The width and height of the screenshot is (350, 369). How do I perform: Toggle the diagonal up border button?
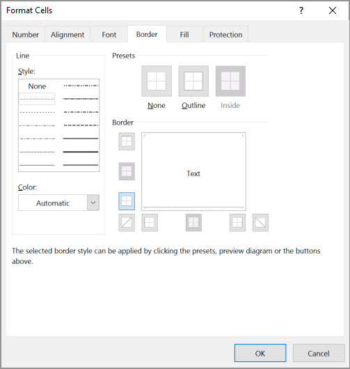coord(127,223)
